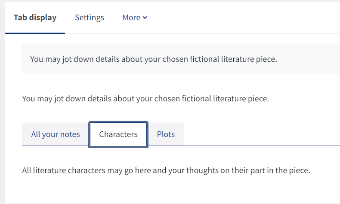
Task: Click the word 'More' in top navigation
Action: 131,18
